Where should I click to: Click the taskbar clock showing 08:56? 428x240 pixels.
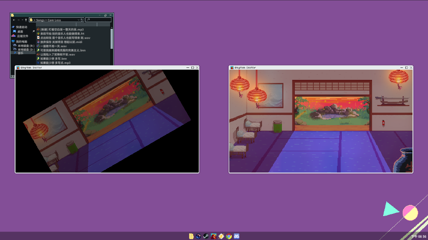[419, 236]
